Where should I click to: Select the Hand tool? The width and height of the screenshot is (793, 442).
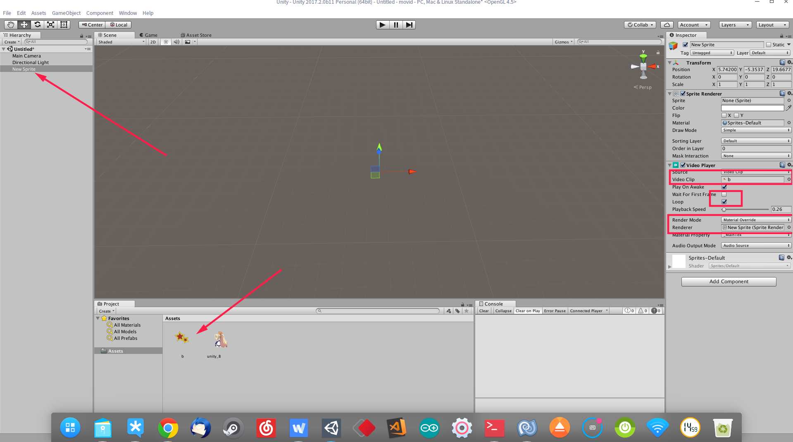click(11, 25)
